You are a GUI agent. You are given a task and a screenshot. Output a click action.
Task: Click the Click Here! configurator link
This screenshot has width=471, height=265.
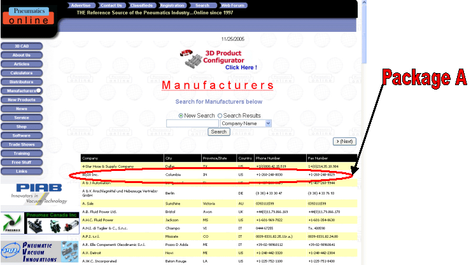coord(241,67)
